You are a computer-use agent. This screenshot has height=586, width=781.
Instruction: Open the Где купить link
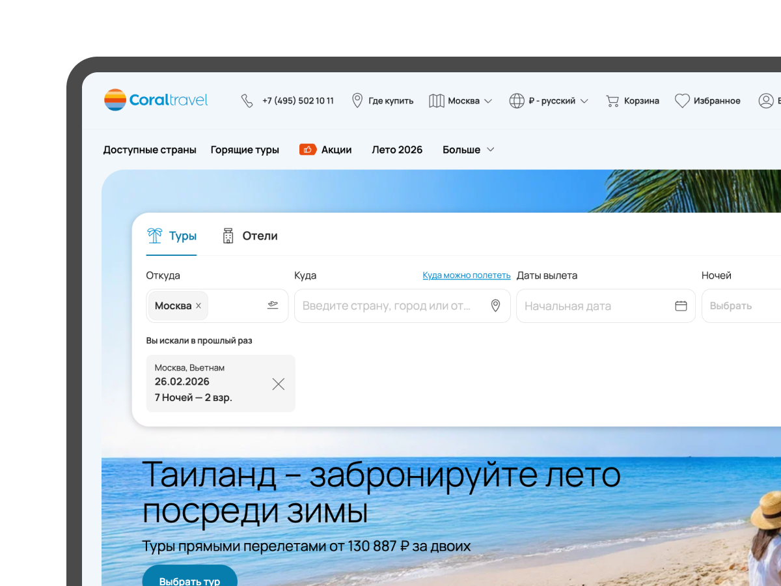[x=391, y=101]
